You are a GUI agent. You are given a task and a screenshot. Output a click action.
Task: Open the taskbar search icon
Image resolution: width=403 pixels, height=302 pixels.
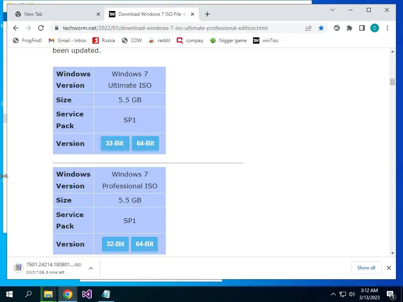coord(28,294)
